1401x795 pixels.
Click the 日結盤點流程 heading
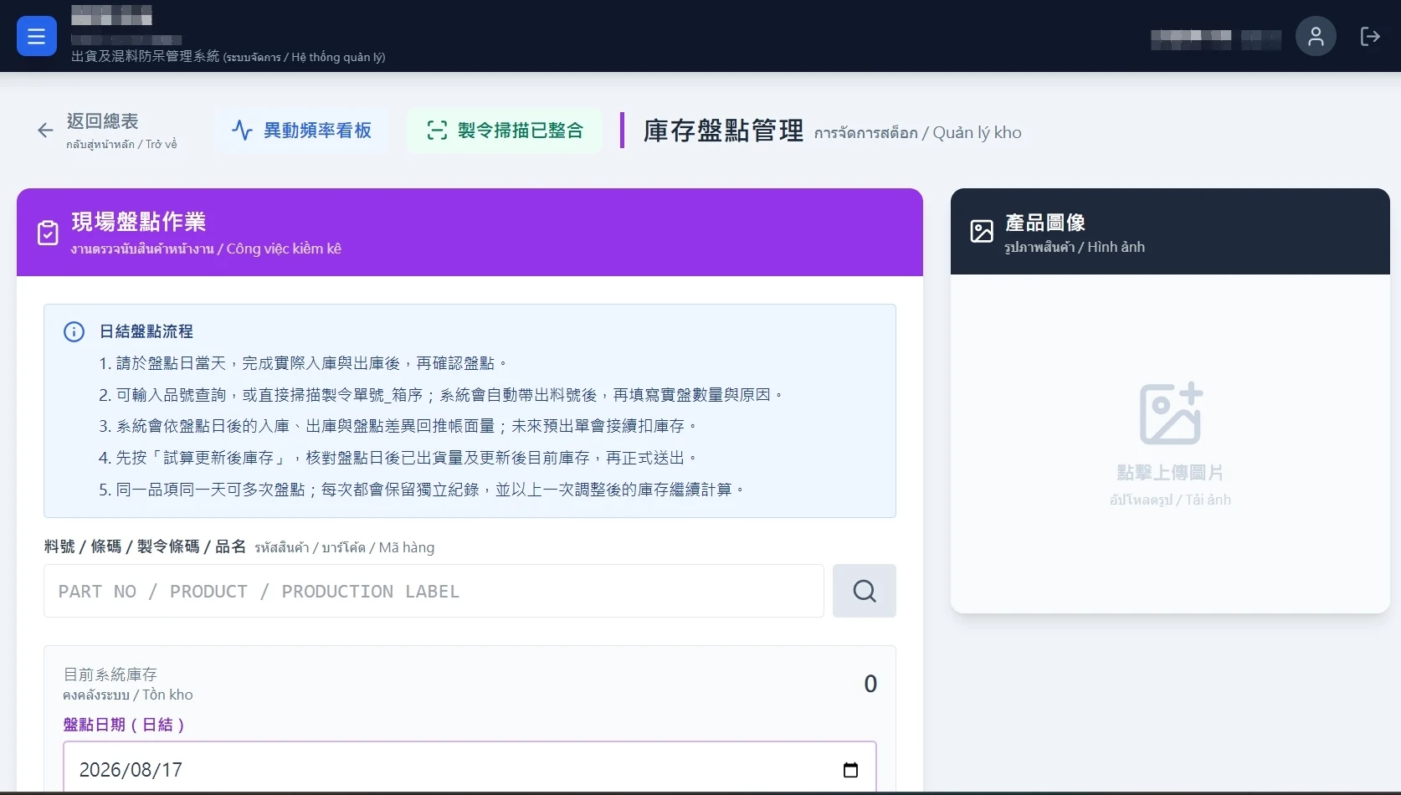(146, 331)
